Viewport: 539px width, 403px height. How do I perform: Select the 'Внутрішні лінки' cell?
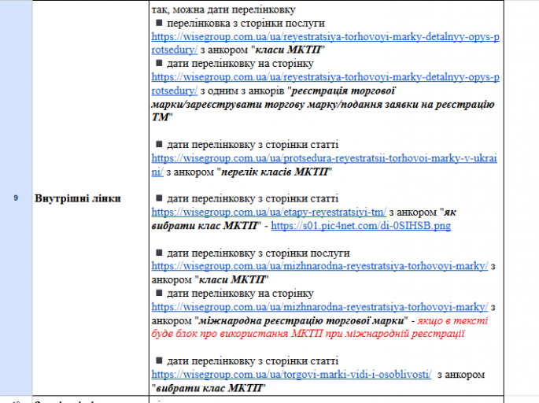(90, 198)
